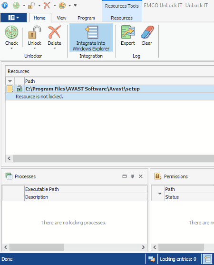Select the Avast setup folder resource row
Viewport: 214px width, 265px height.
pos(110,89)
